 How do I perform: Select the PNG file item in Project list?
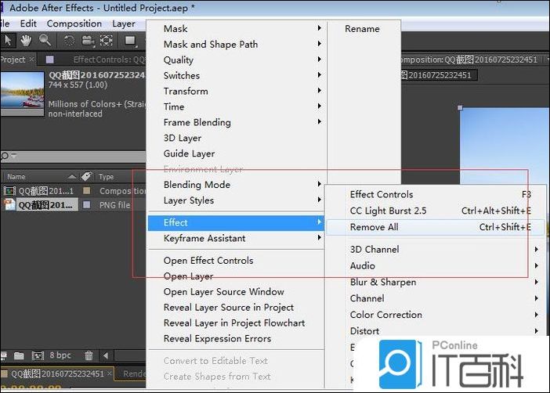click(x=45, y=205)
